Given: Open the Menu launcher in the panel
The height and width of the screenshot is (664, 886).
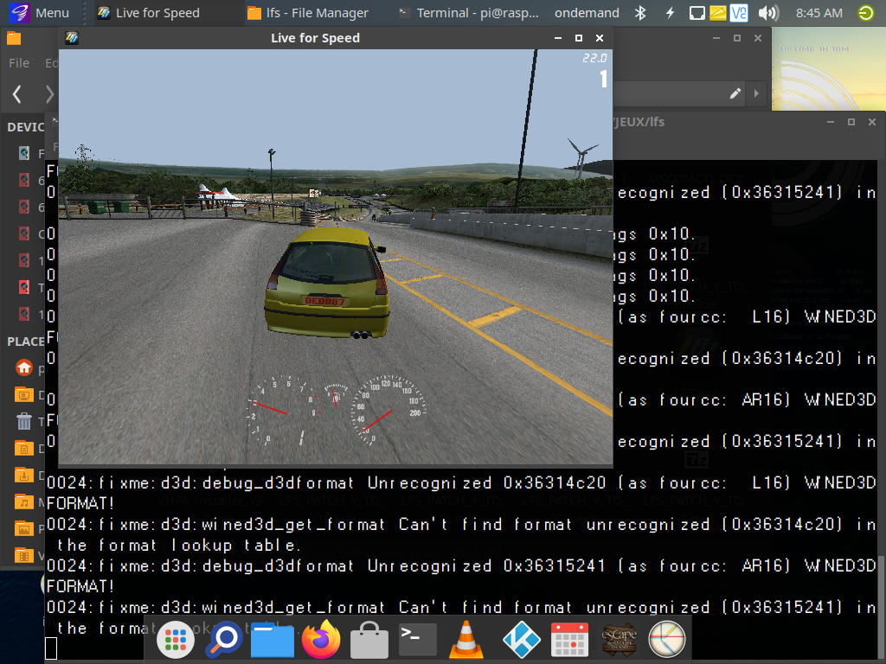Looking at the screenshot, I should [39, 12].
